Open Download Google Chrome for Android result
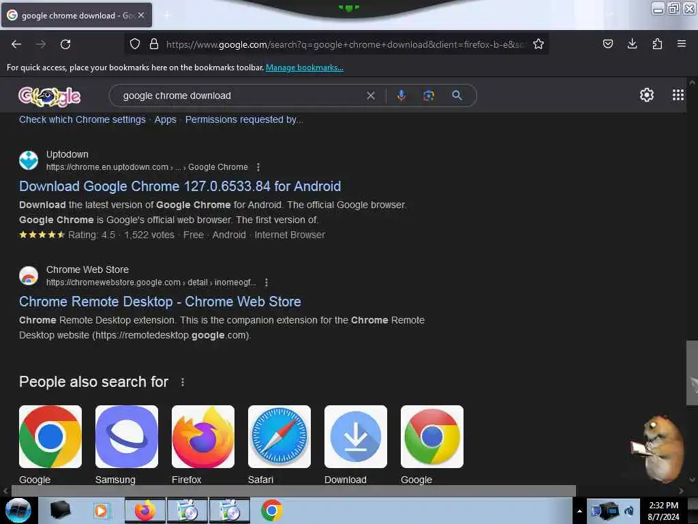The height and width of the screenshot is (524, 698). pos(180,186)
